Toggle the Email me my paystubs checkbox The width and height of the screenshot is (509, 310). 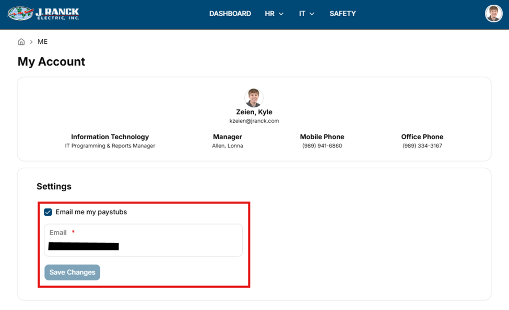click(48, 212)
